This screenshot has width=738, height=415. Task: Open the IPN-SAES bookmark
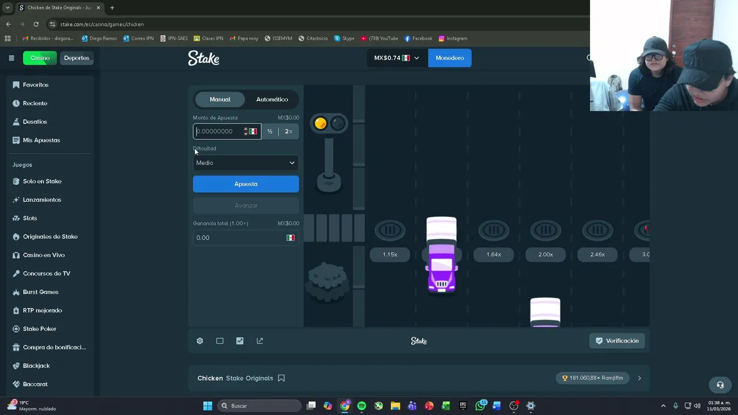click(174, 39)
